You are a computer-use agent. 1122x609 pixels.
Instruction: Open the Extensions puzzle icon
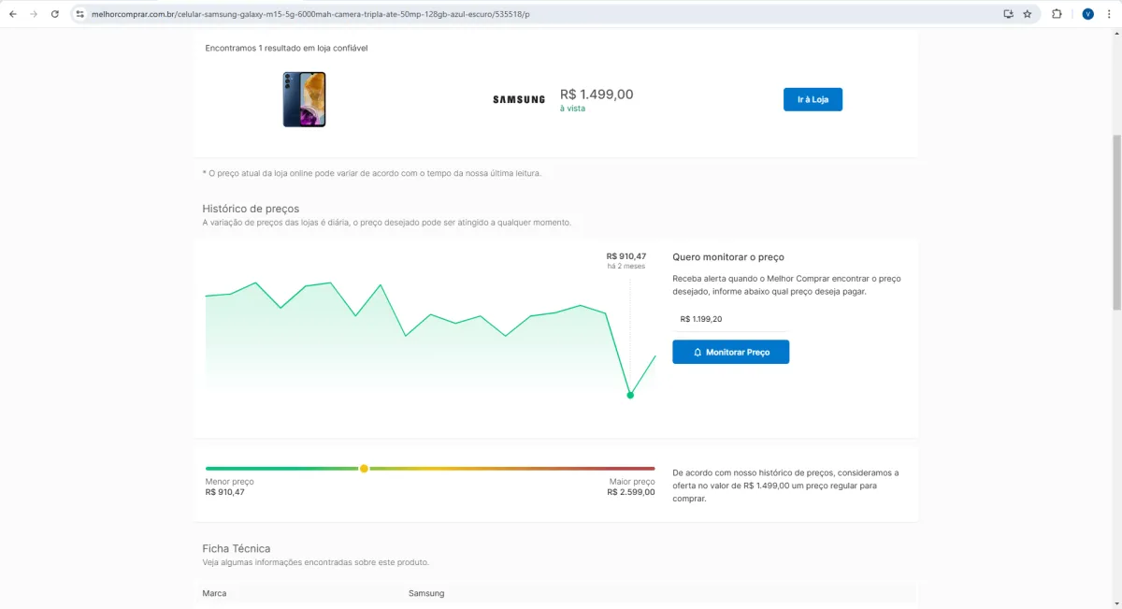pos(1057,14)
